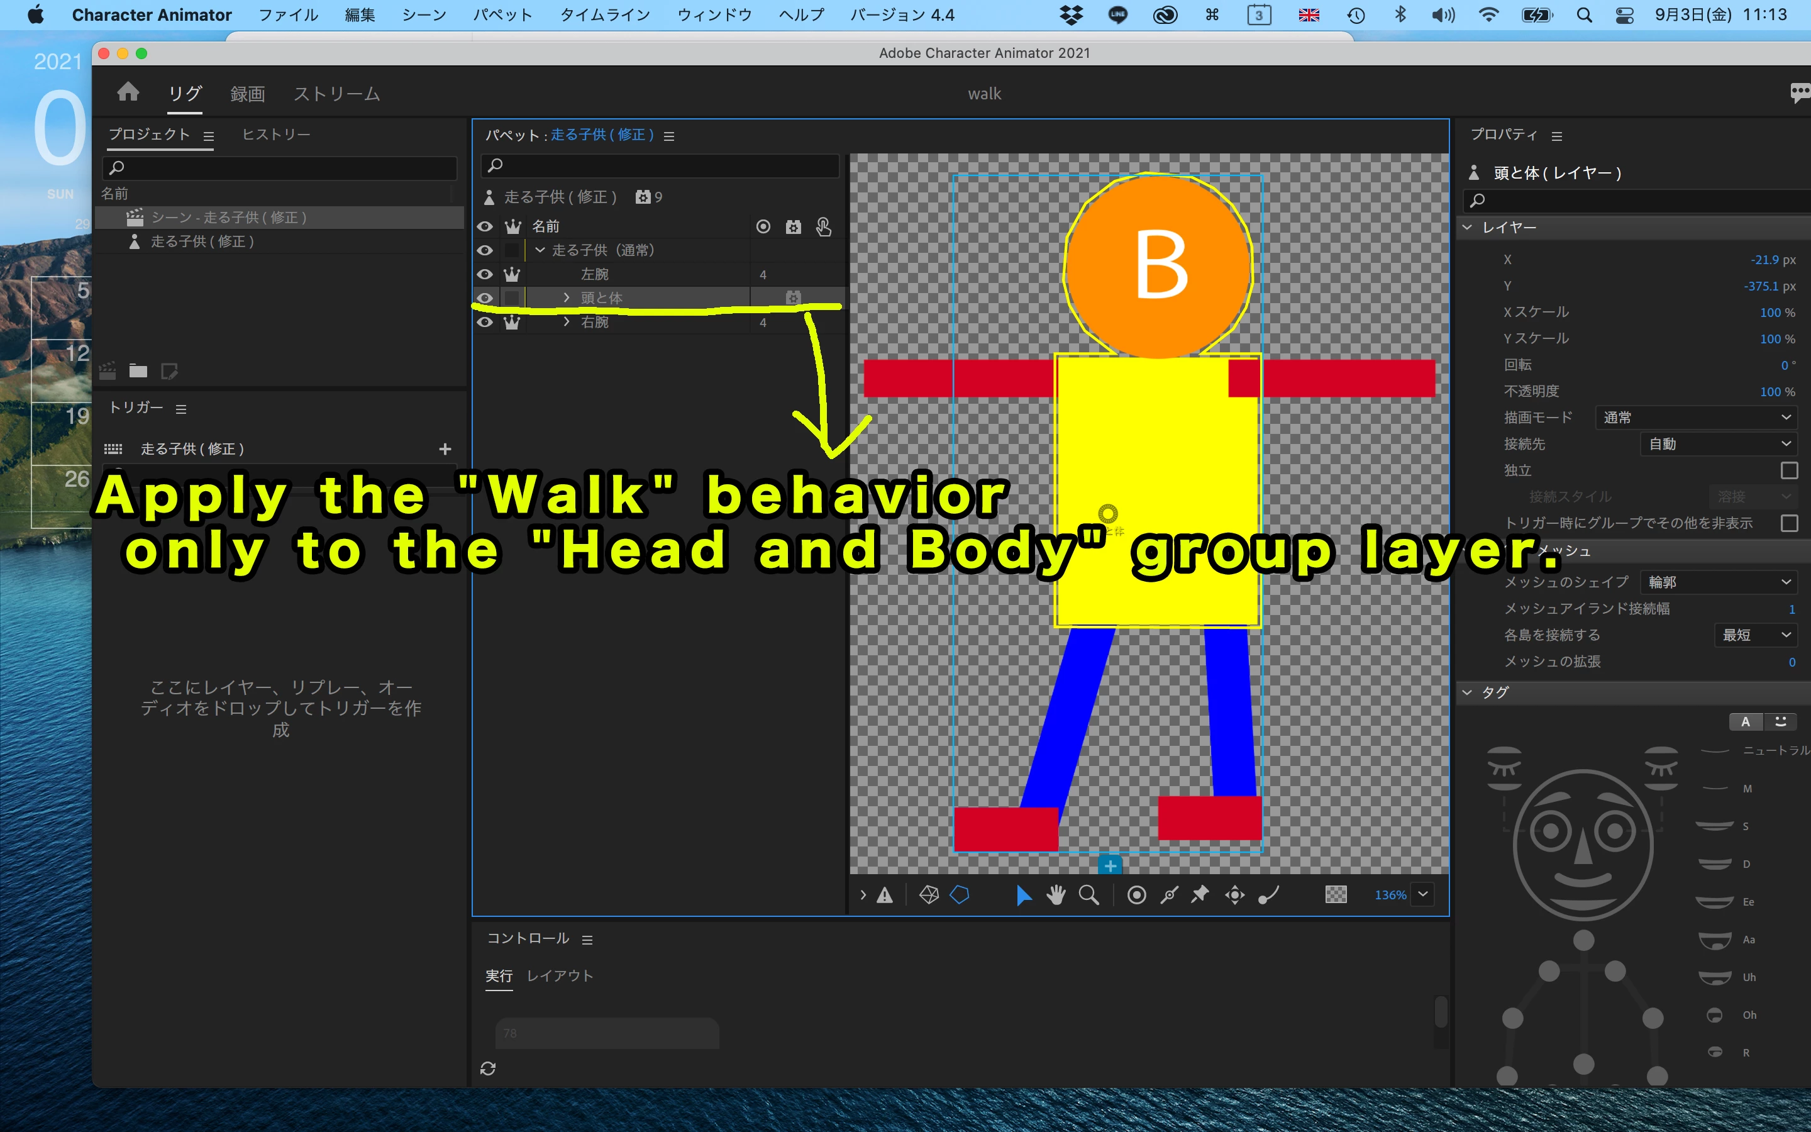The height and width of the screenshot is (1132, 1811).
Task: Go to the Home screen icon
Action: pos(128,93)
